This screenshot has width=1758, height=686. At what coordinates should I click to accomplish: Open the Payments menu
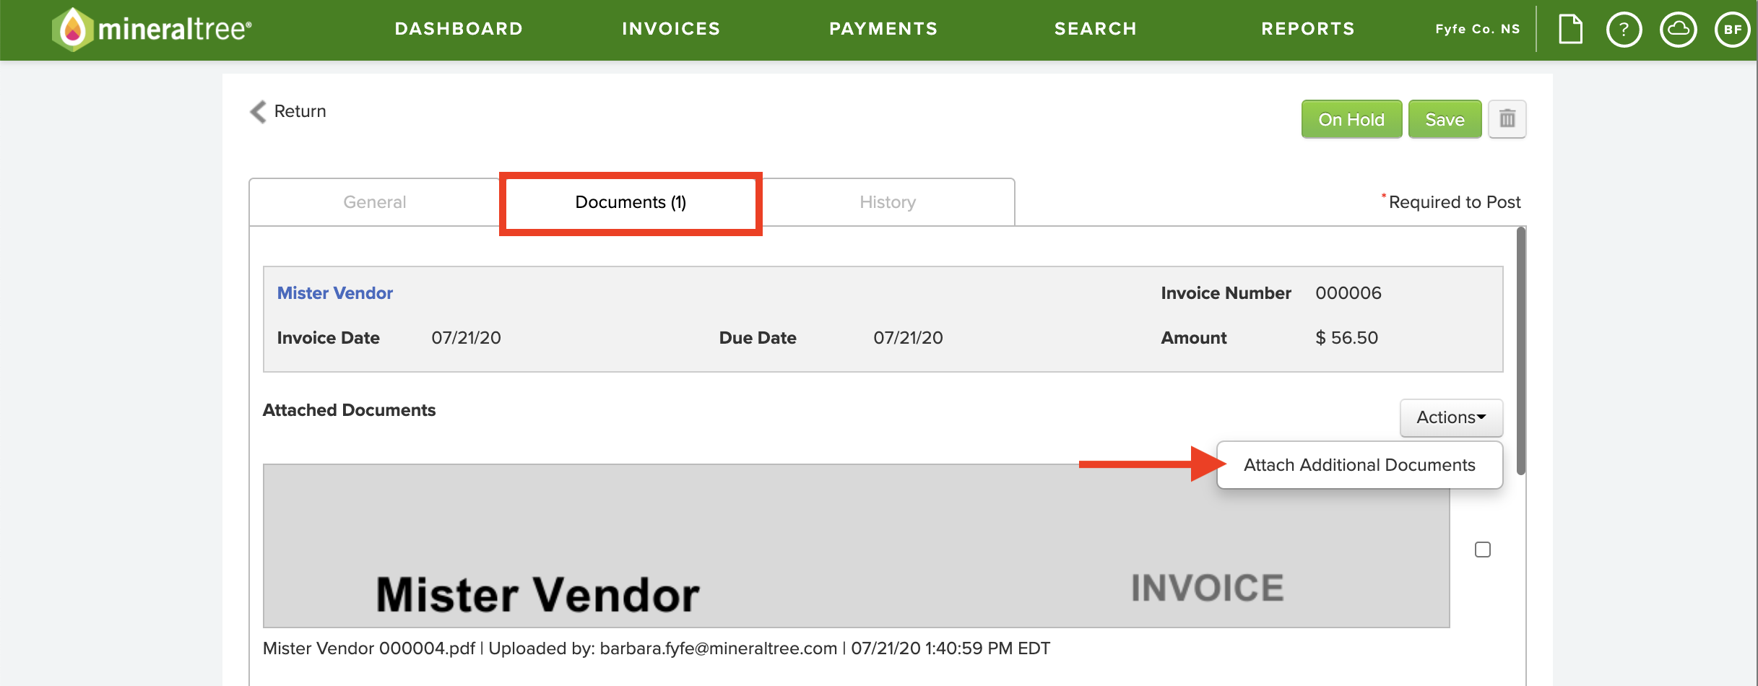click(x=883, y=29)
